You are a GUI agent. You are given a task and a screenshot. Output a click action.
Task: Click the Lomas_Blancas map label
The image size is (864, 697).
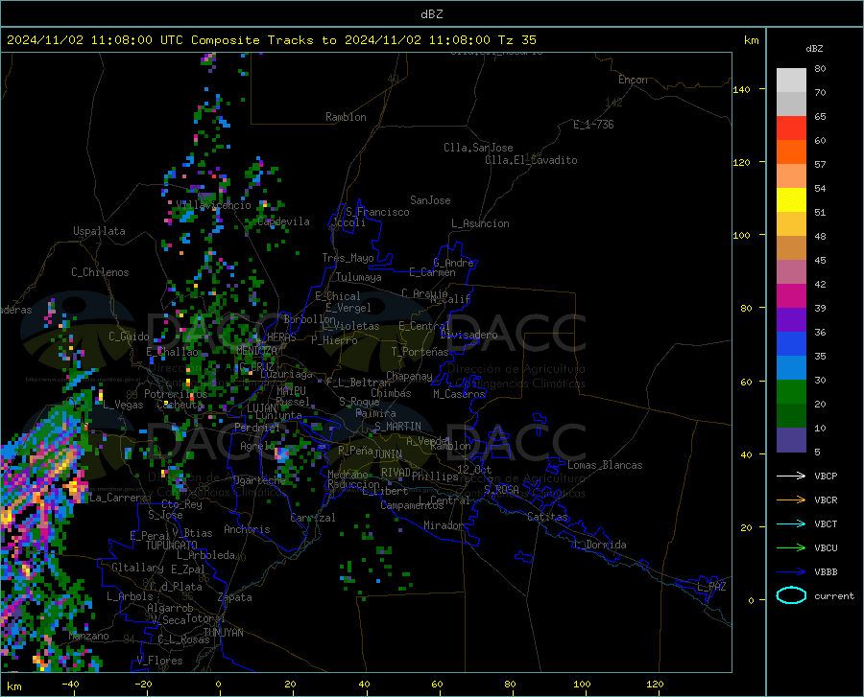(605, 465)
